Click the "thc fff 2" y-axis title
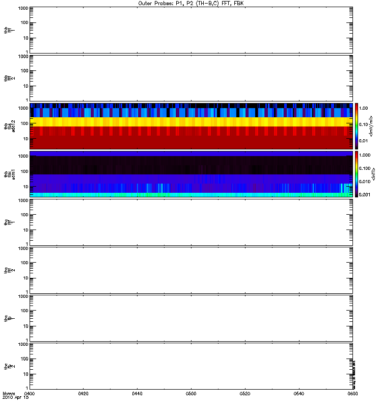The width and height of the screenshot is (382, 408). (x=10, y=270)
